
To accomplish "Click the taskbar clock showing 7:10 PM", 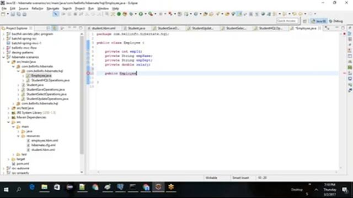I will pyautogui.click(x=330, y=189).
